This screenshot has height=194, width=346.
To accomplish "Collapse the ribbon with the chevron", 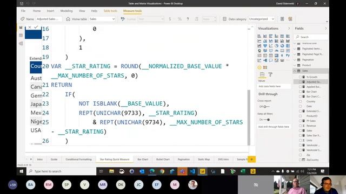I will (327, 22).
